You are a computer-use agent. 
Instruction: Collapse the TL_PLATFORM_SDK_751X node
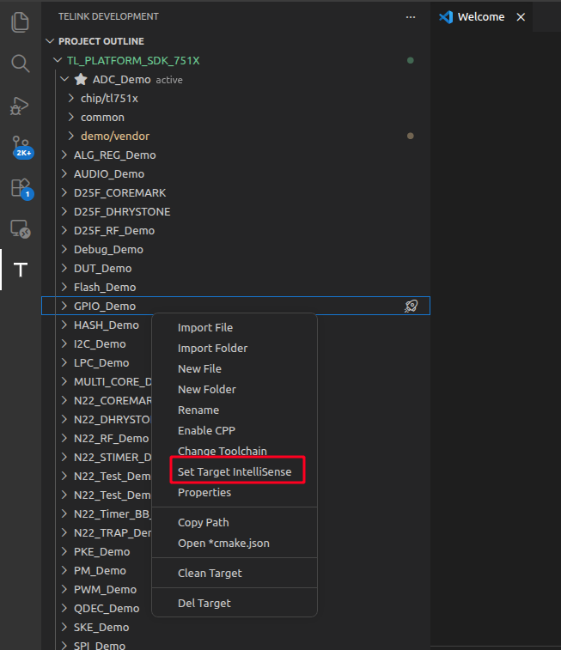click(58, 60)
